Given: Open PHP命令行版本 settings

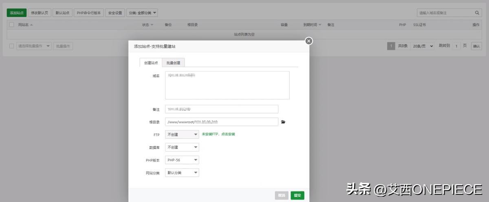Looking at the screenshot, I should 89,13.
